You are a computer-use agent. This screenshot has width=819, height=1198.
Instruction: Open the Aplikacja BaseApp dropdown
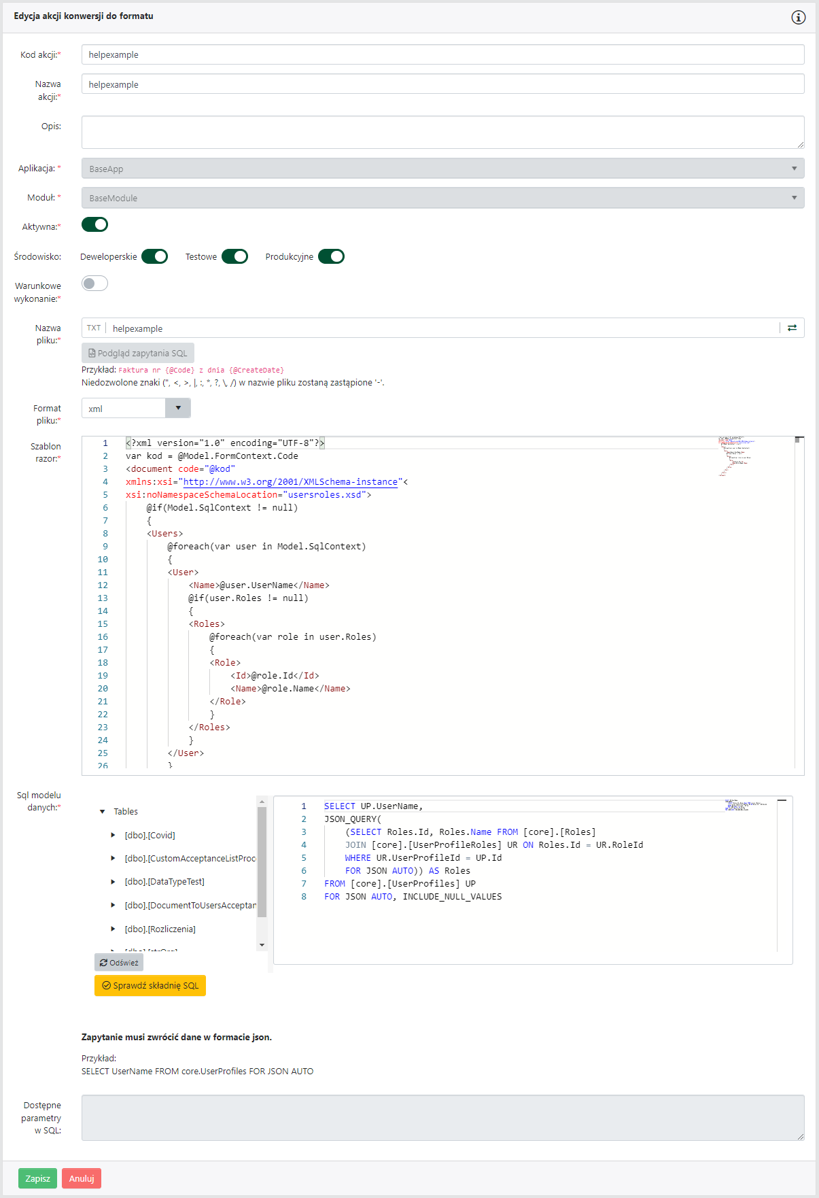pos(442,169)
